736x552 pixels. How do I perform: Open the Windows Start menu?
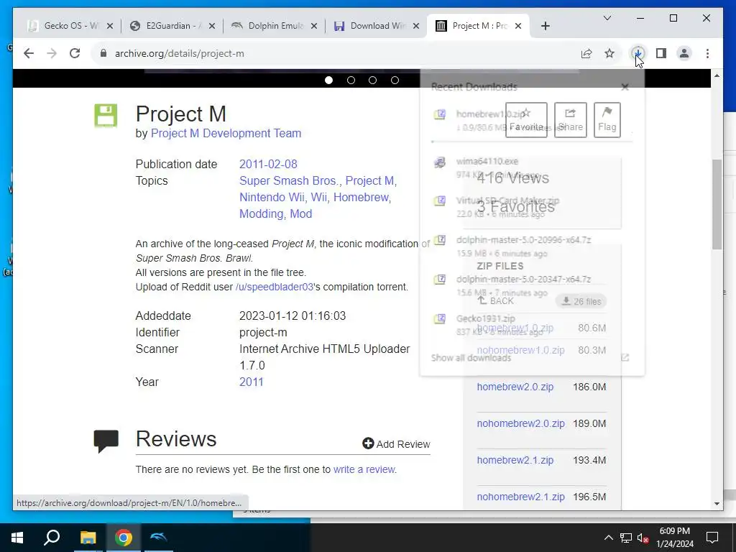point(17,538)
